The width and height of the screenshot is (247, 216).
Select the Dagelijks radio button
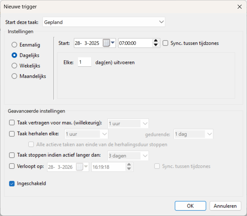click(14, 55)
